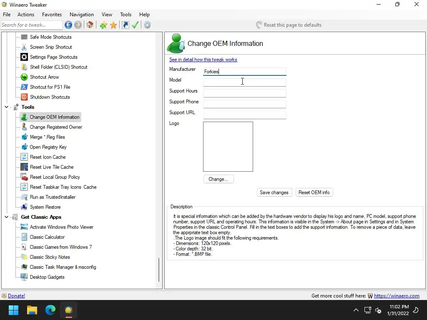
Task: Click the Support URL text field
Action: tap(244, 115)
